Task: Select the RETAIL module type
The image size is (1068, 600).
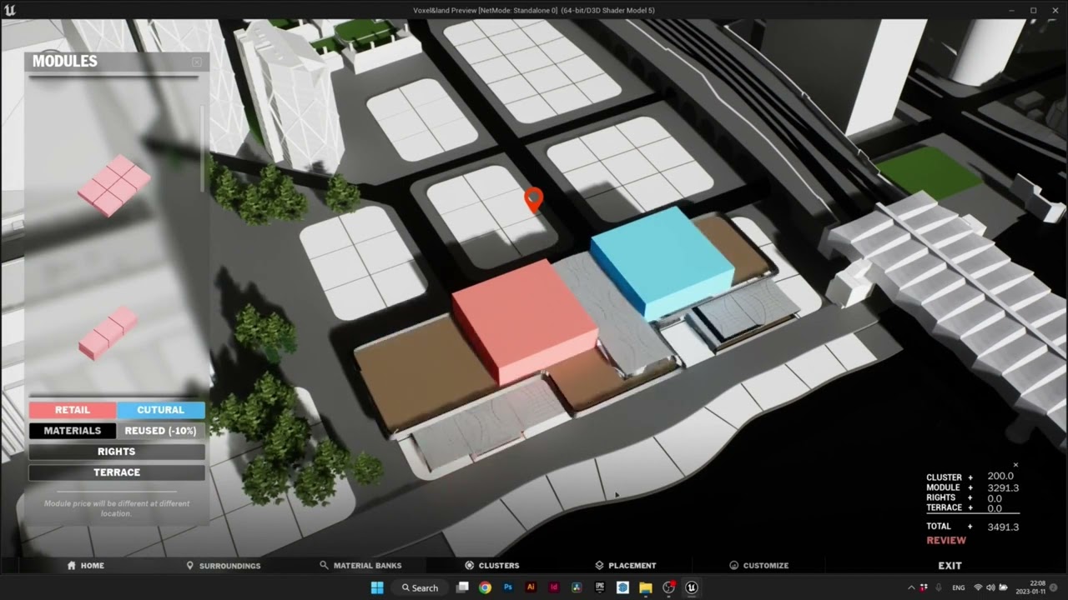Action: 73,410
